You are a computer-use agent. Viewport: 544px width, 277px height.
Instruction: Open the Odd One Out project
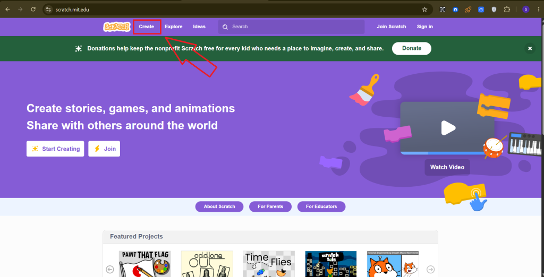point(207,264)
